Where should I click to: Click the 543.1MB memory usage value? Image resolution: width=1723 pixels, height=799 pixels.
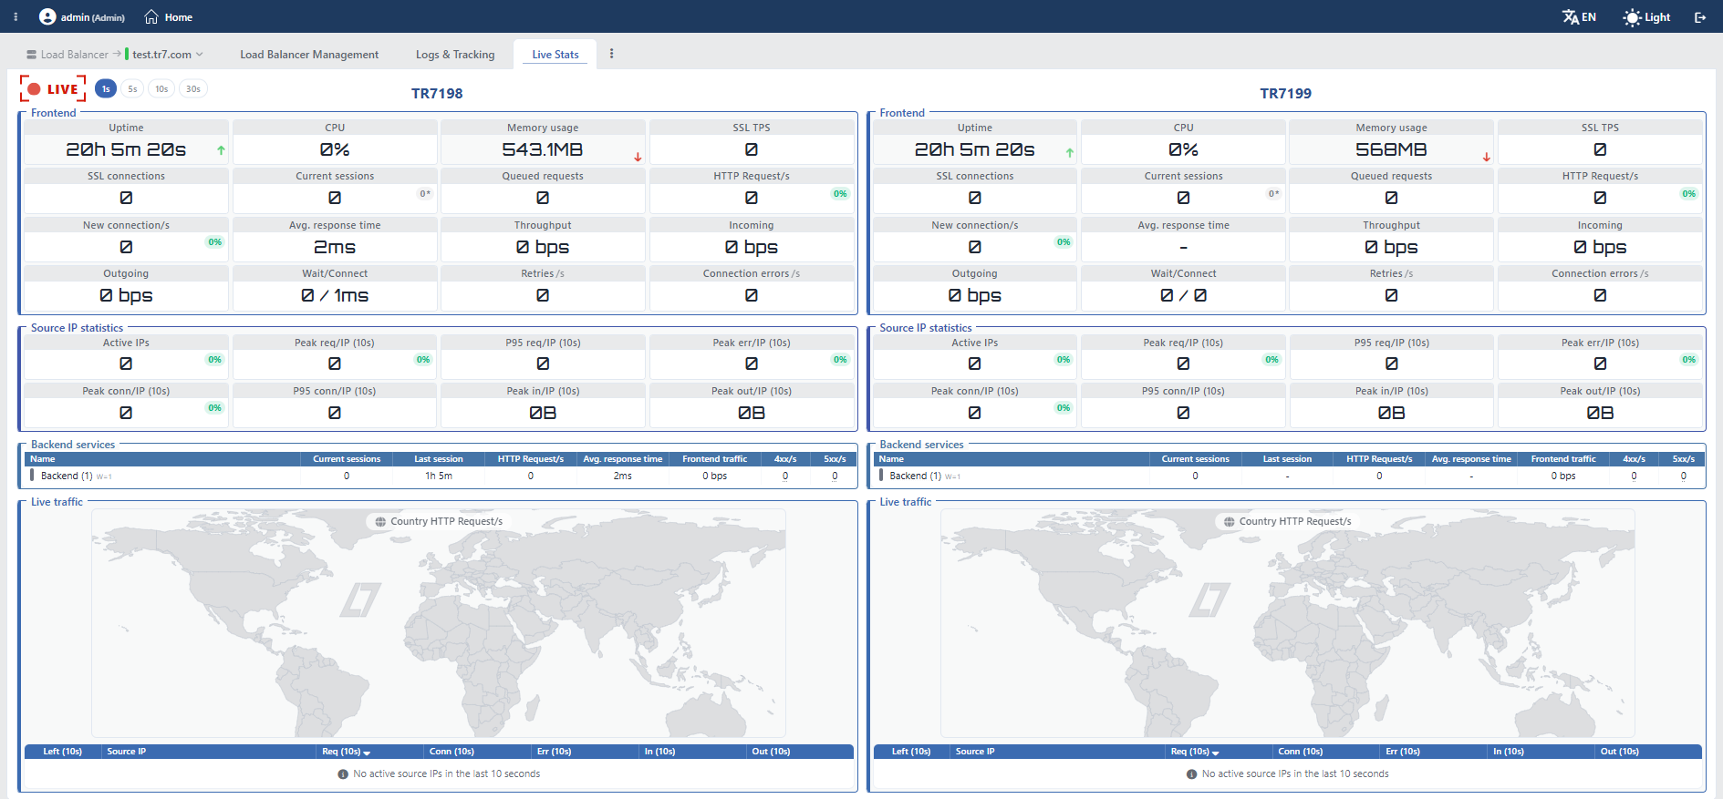point(543,149)
